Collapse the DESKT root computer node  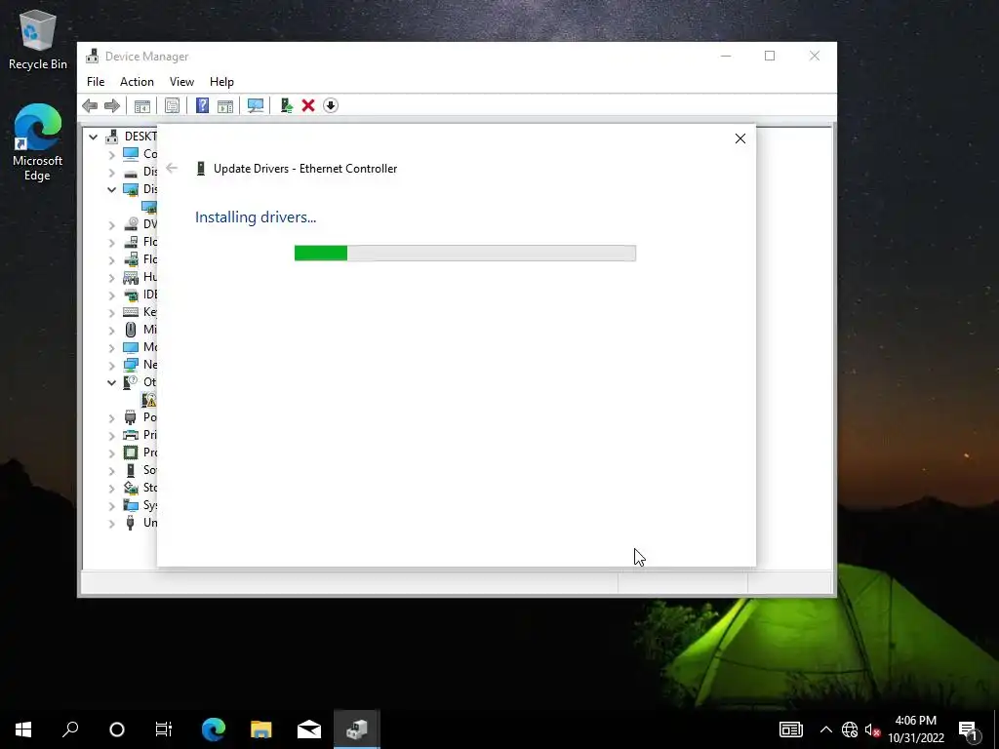93,137
